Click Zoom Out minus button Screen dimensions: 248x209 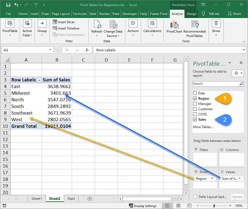[198, 205]
